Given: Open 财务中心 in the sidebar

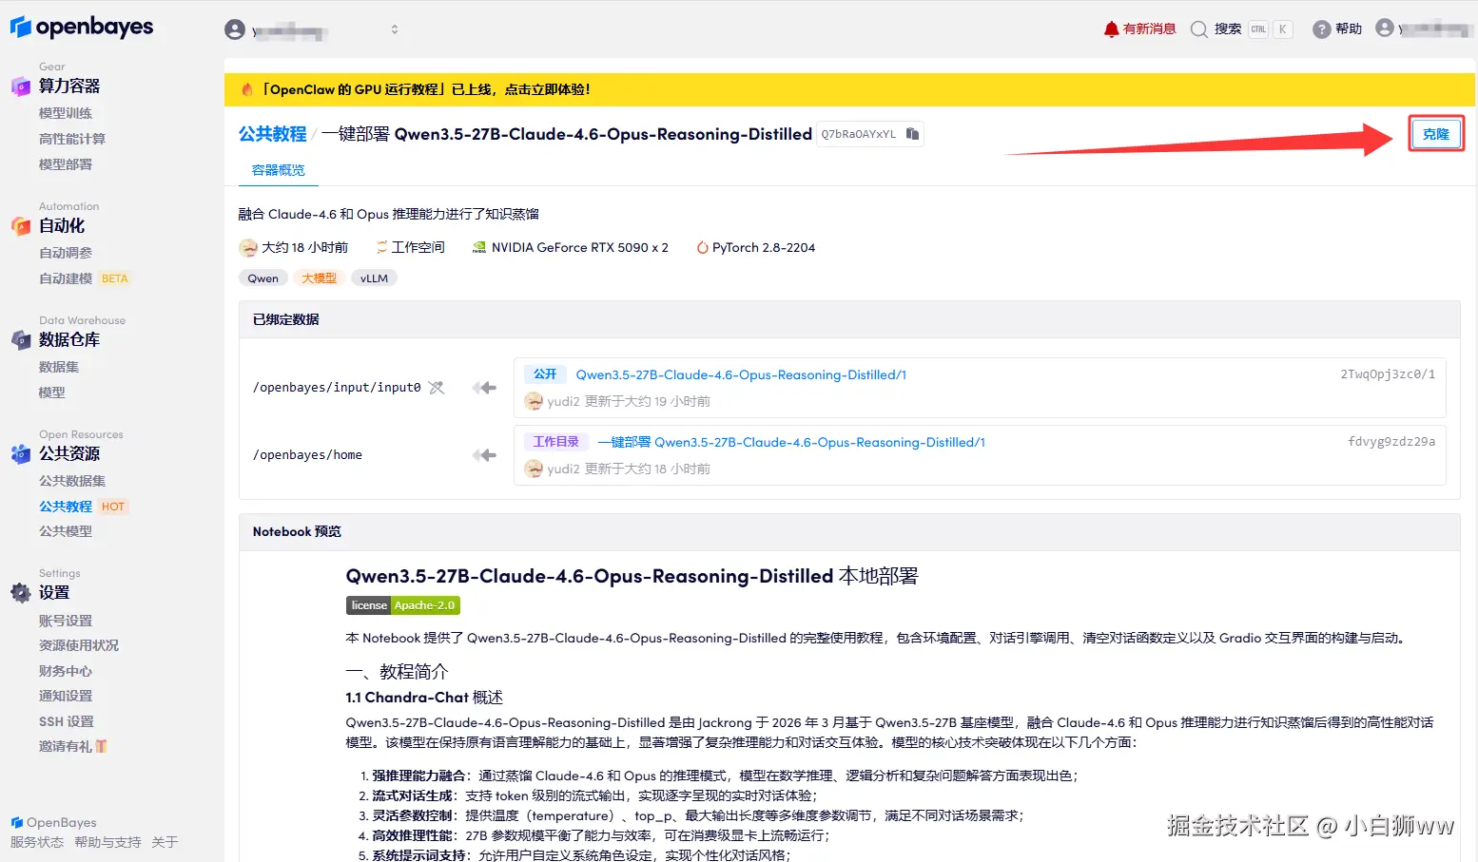Looking at the screenshot, I should coord(66,671).
